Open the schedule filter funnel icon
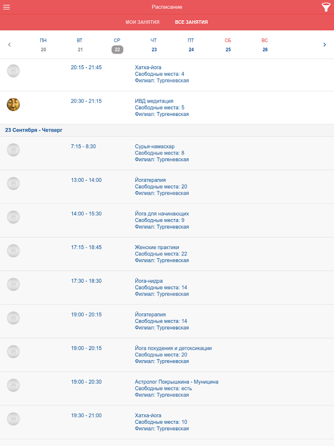This screenshot has height=446, width=334. (x=326, y=7)
